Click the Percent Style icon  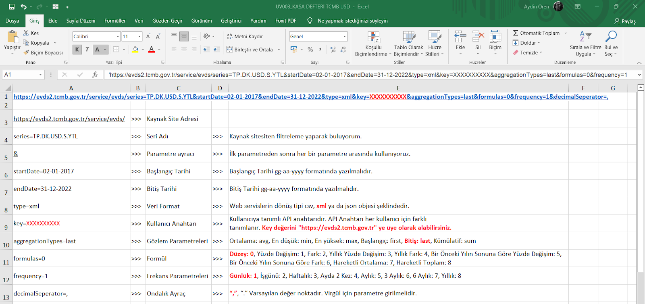(310, 49)
